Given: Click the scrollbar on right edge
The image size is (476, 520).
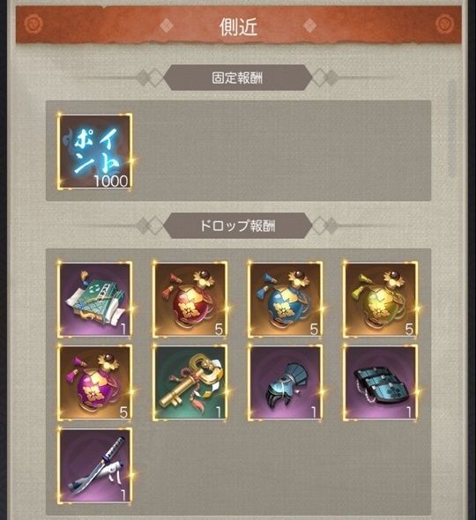Looking at the screenshot, I should pyautogui.click(x=451, y=130).
